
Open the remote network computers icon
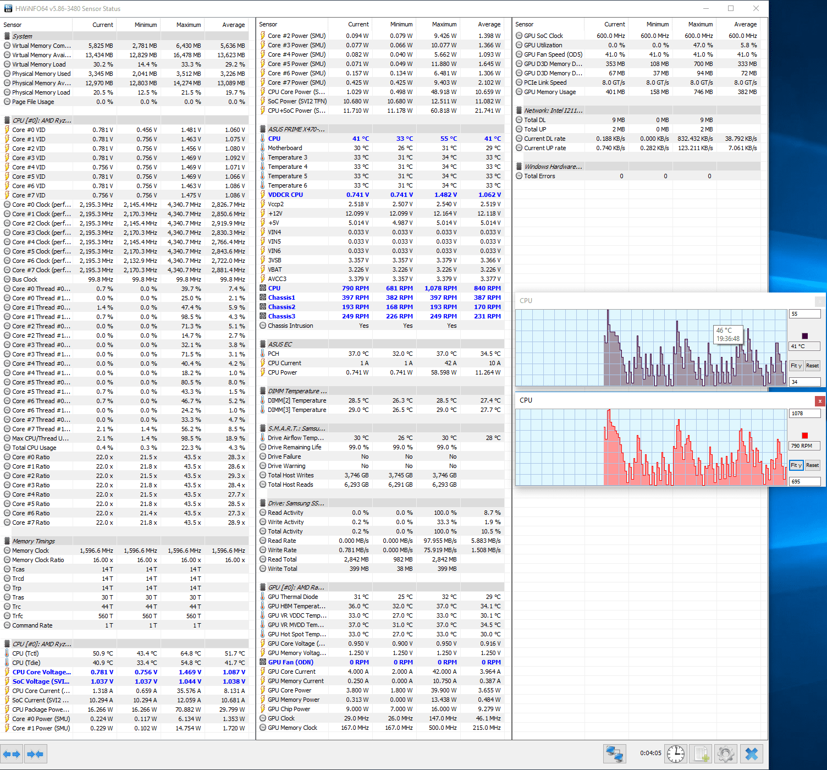coord(614,754)
